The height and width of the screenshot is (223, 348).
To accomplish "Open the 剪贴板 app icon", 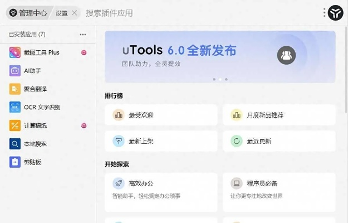I will [x=15, y=162].
